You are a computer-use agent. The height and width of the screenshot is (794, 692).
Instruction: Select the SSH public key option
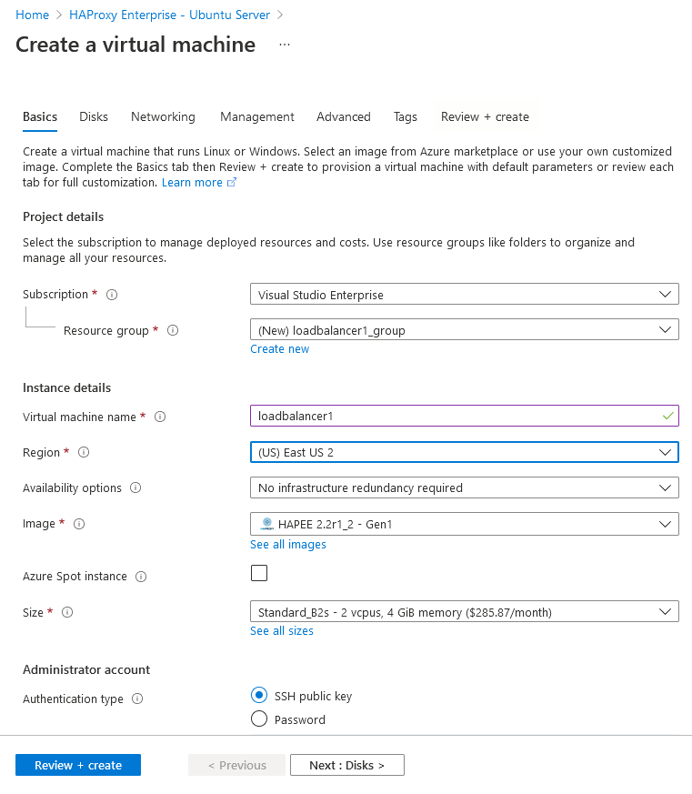point(257,696)
